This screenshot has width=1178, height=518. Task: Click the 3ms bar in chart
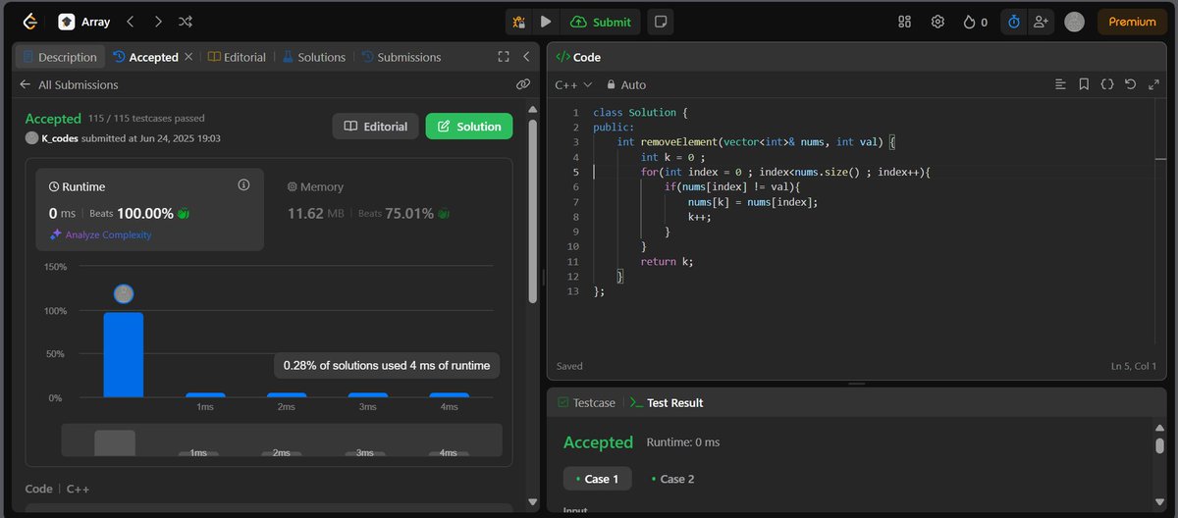[x=368, y=395]
